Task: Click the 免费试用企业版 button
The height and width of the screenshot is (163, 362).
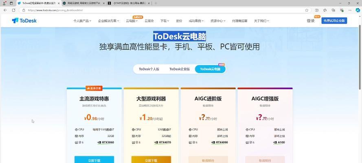Action: point(334,20)
